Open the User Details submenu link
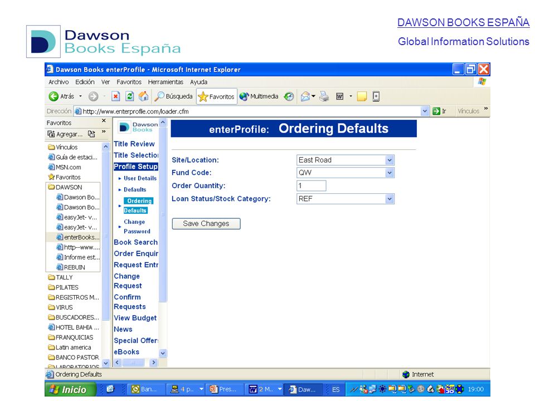535x401 pixels. 140,178
